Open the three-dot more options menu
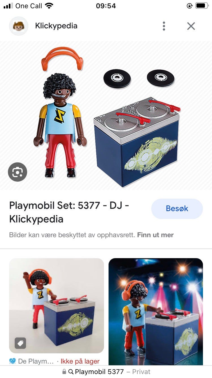This screenshot has height=378, width=212. [x=164, y=26]
